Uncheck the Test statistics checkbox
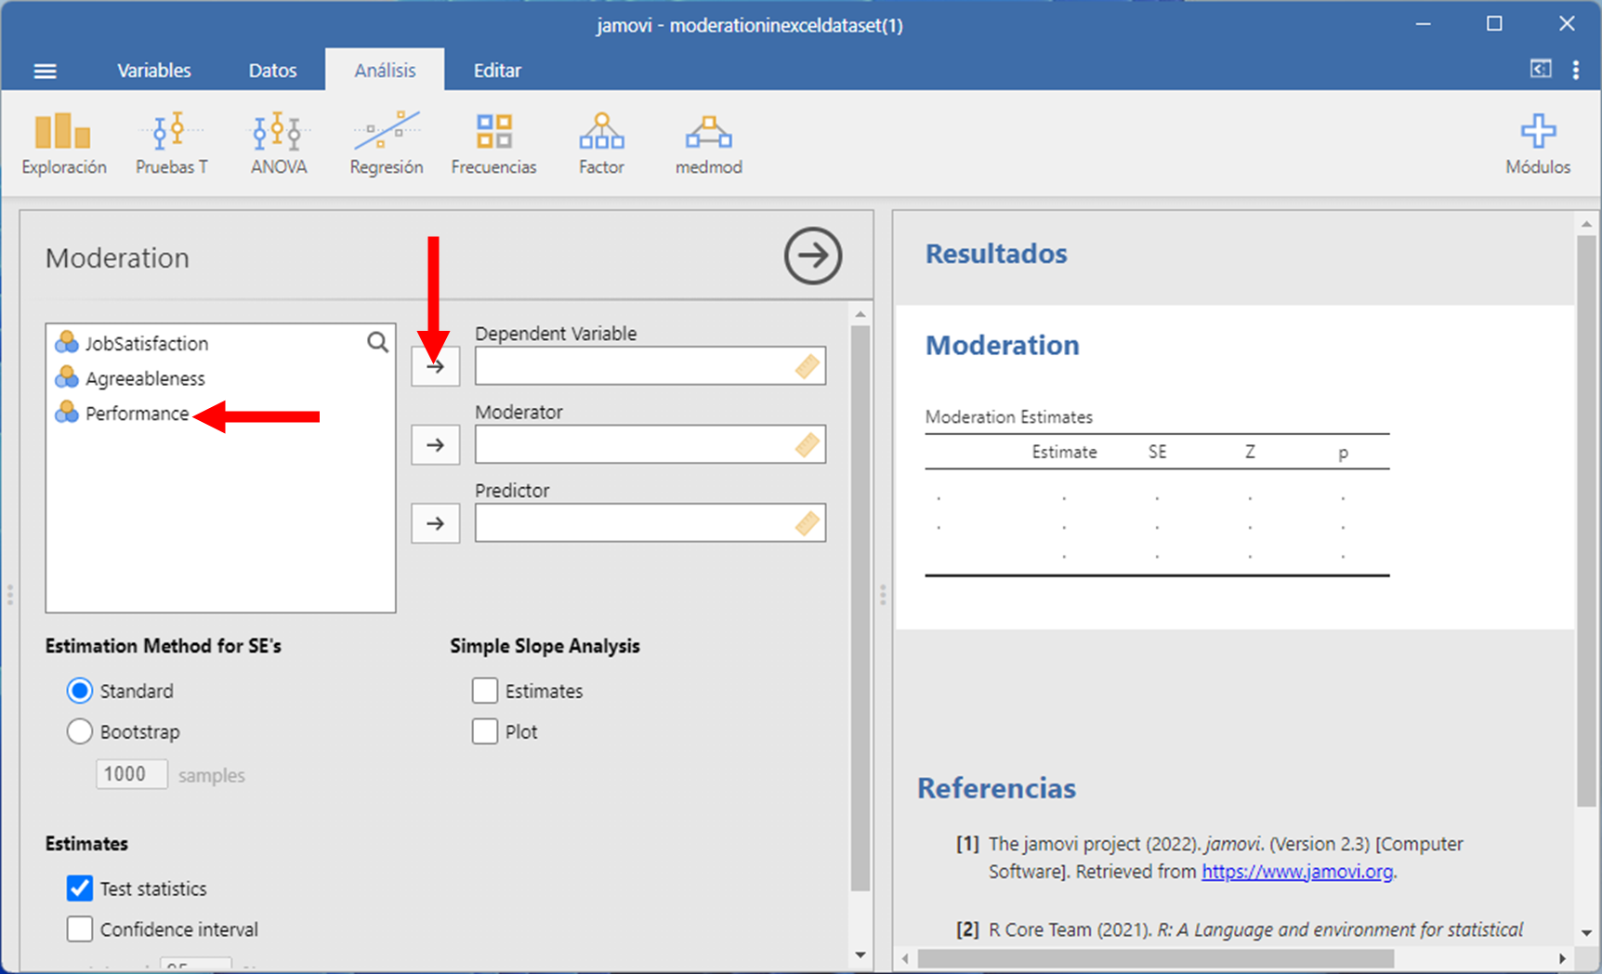This screenshot has height=974, width=1602. pyautogui.click(x=80, y=888)
